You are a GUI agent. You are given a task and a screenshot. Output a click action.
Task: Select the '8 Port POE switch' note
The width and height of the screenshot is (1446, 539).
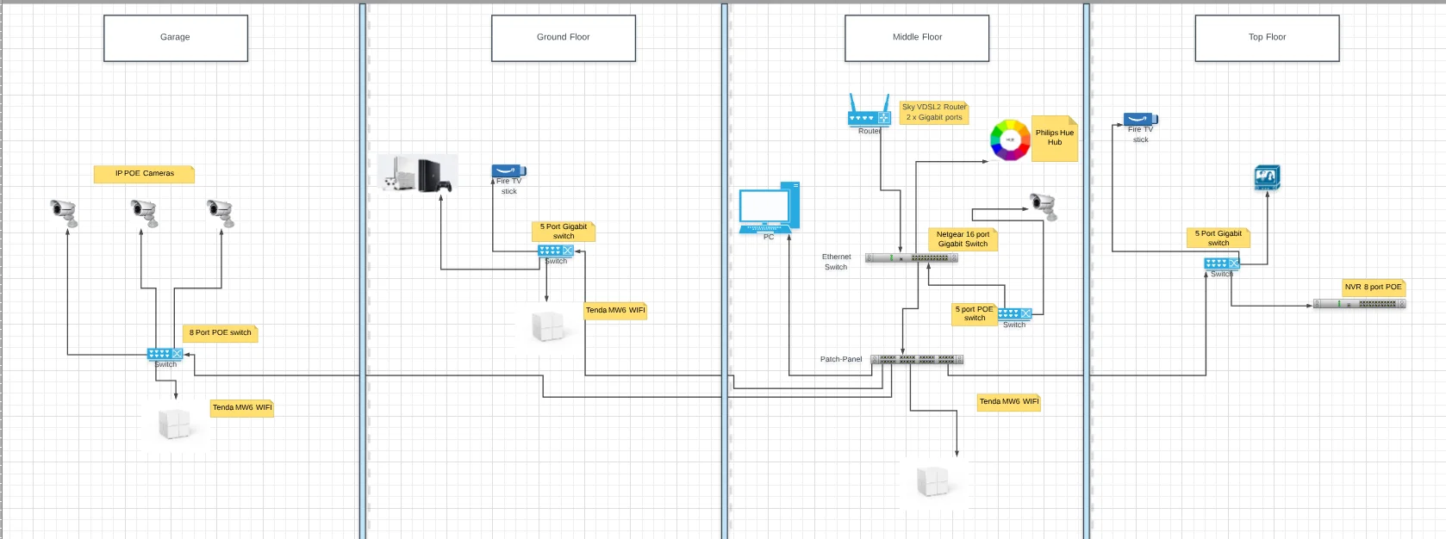220,333
